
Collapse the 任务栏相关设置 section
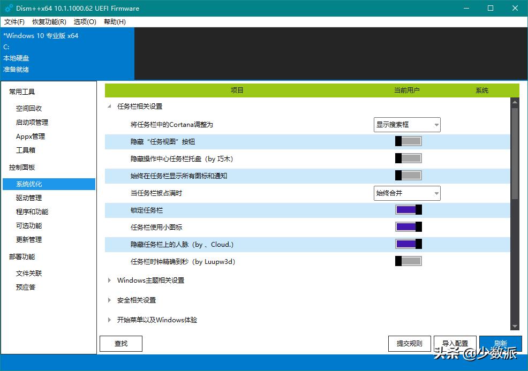tap(109, 107)
